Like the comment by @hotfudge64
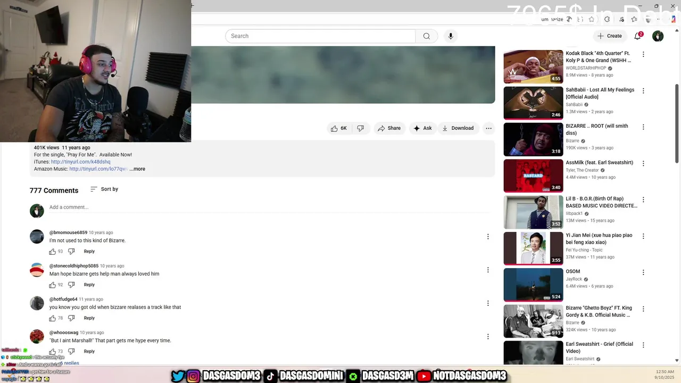 coord(53,318)
